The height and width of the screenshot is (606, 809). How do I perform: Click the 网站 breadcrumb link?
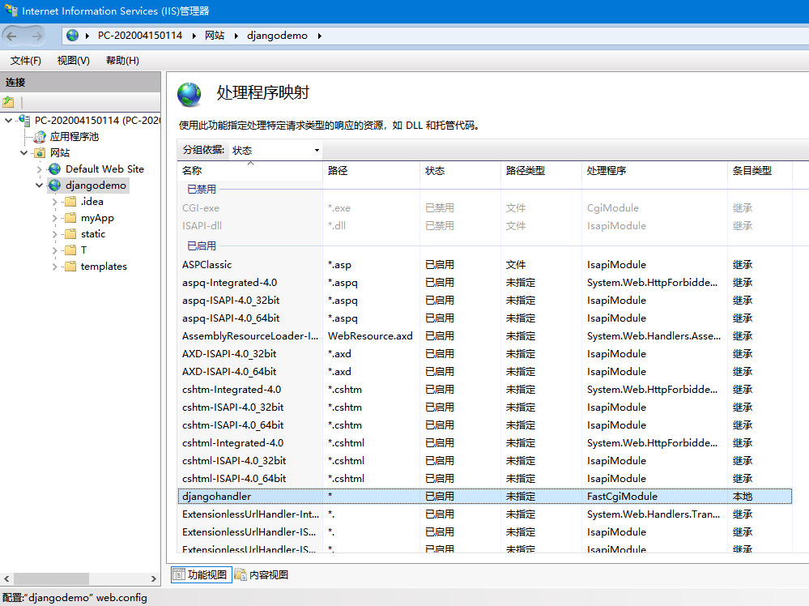[215, 36]
